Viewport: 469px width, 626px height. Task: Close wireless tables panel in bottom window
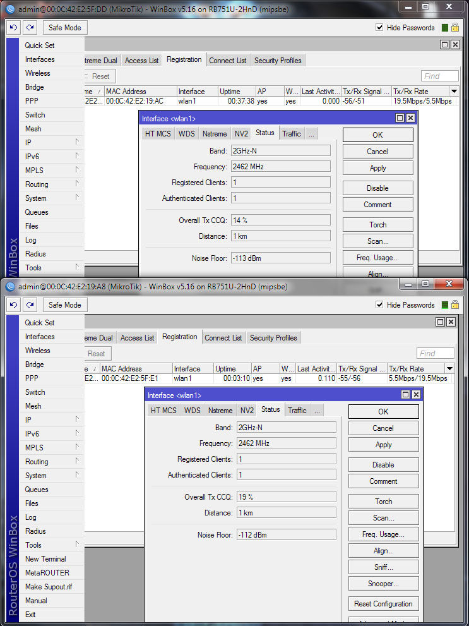pos(451,322)
